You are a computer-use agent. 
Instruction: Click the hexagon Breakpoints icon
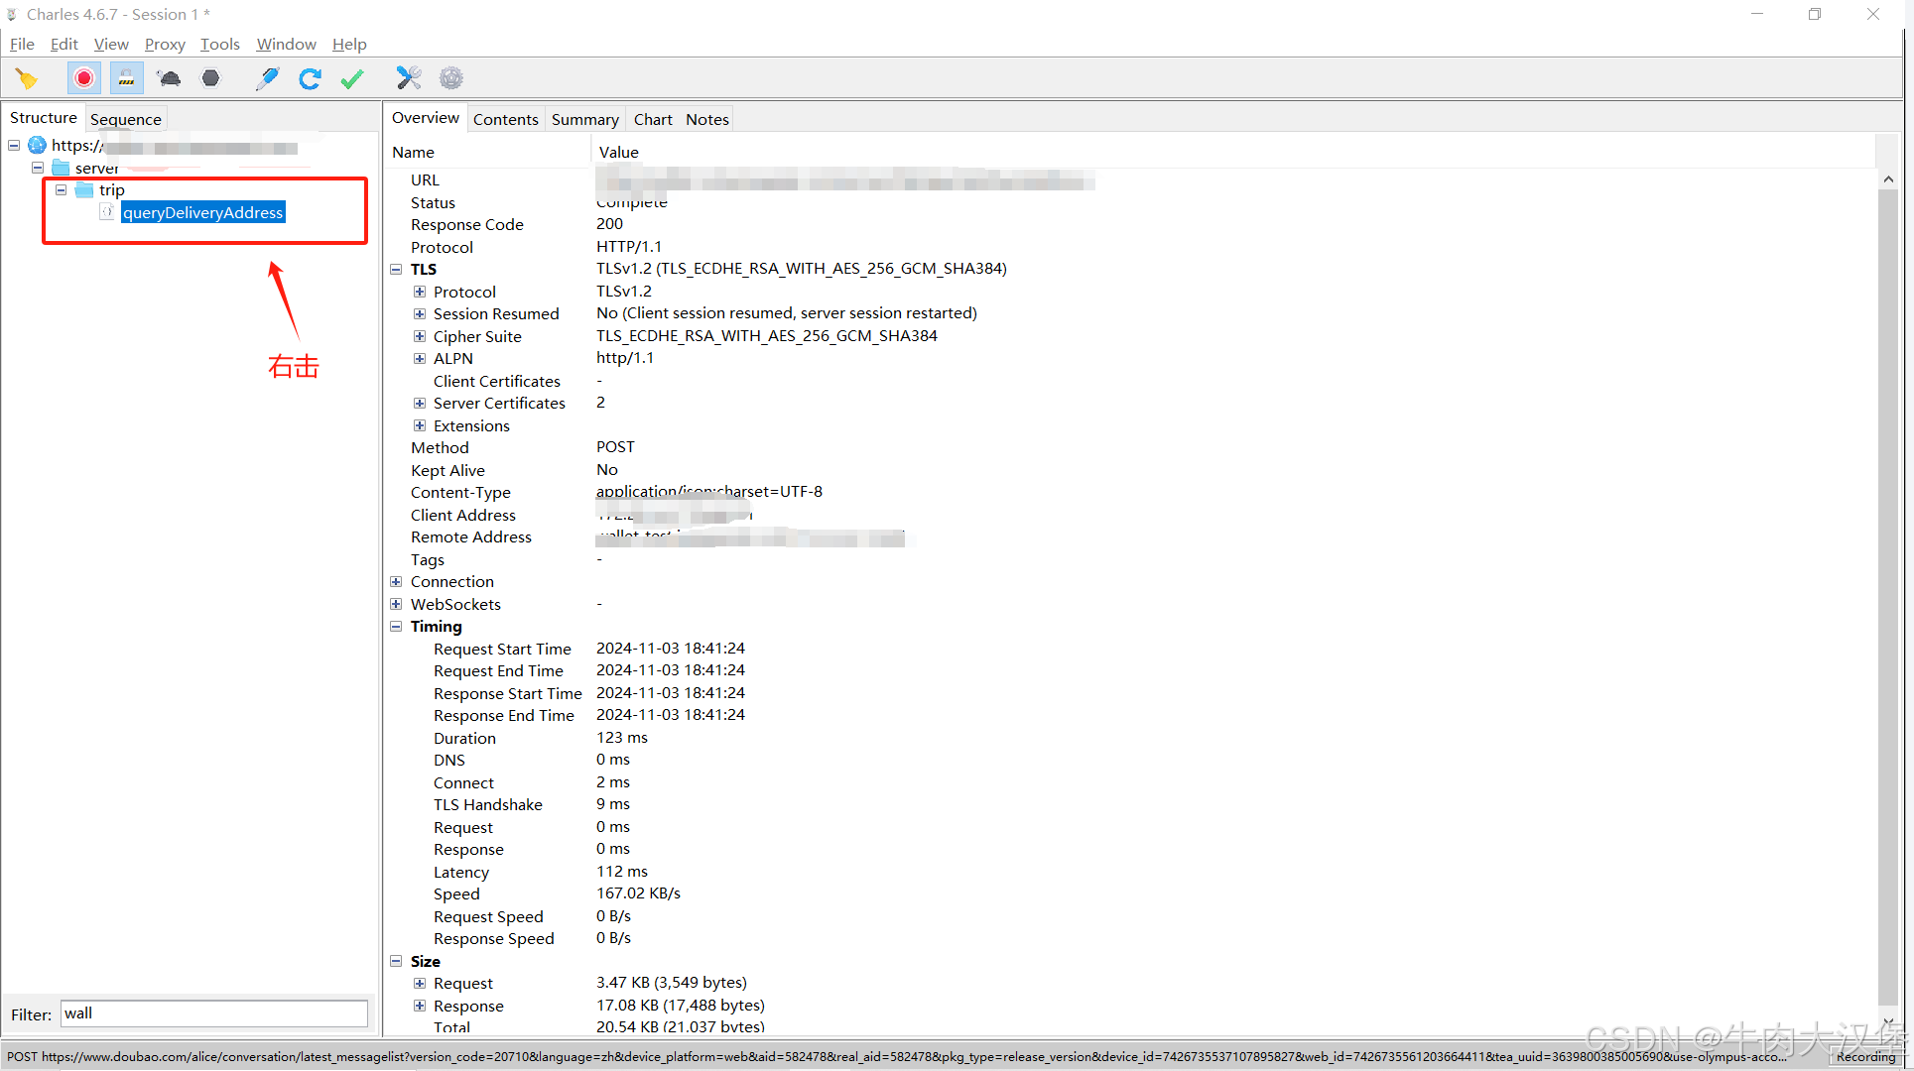pos(210,78)
